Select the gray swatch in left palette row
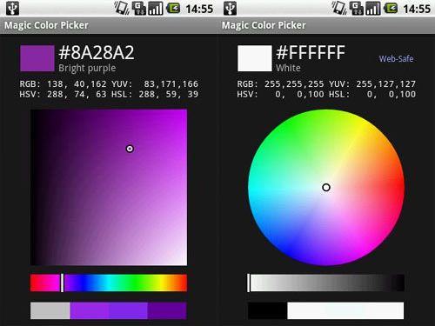This screenshot has height=326, width=435. pyautogui.click(x=50, y=310)
